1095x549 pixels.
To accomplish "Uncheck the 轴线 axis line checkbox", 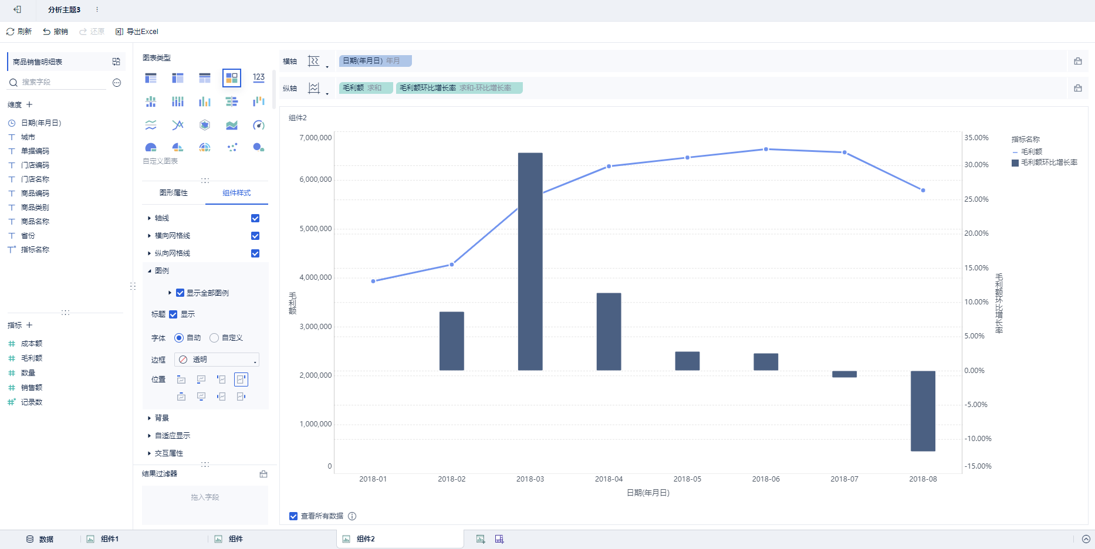I will tap(255, 218).
